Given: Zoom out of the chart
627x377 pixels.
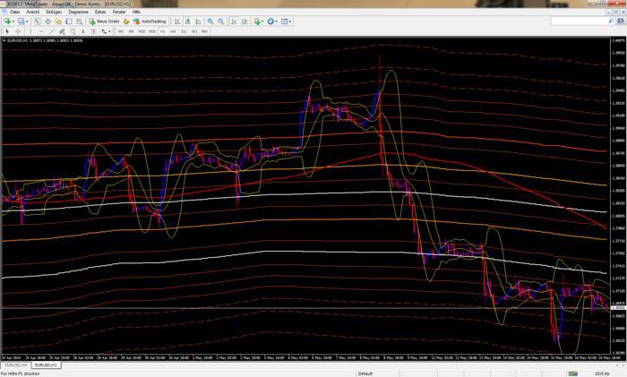Looking at the screenshot, I should (x=220, y=21).
